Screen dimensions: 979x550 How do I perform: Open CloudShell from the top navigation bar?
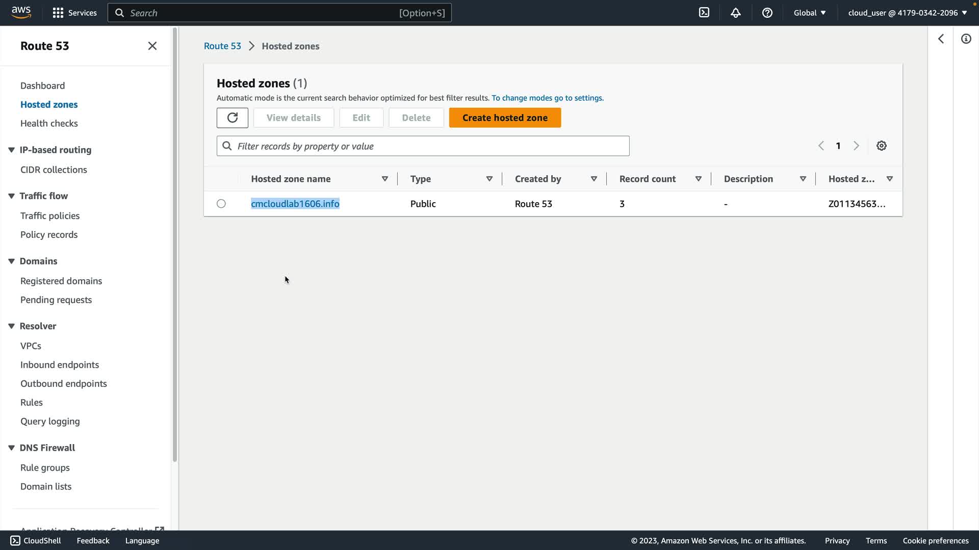[704, 13]
